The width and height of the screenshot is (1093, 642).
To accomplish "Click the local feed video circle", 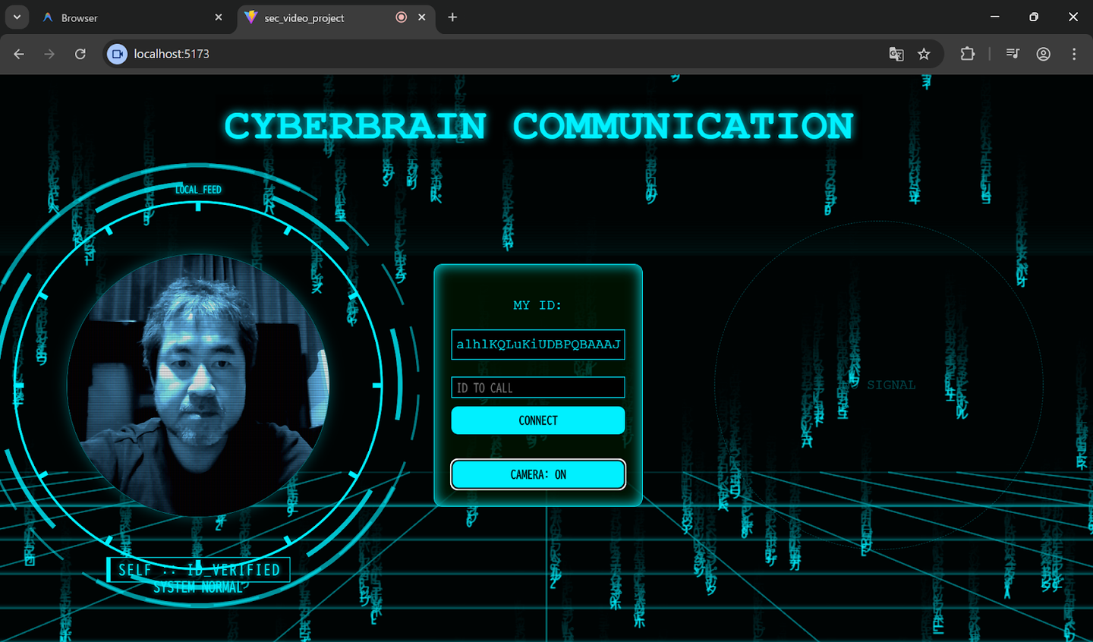I will (x=198, y=386).
